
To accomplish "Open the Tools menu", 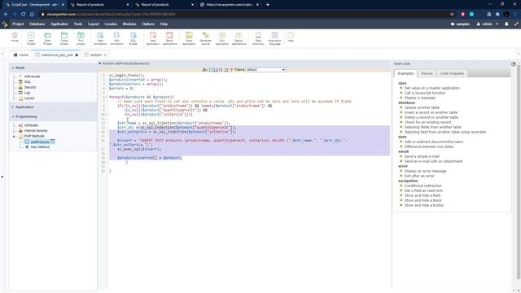I will click(78, 24).
